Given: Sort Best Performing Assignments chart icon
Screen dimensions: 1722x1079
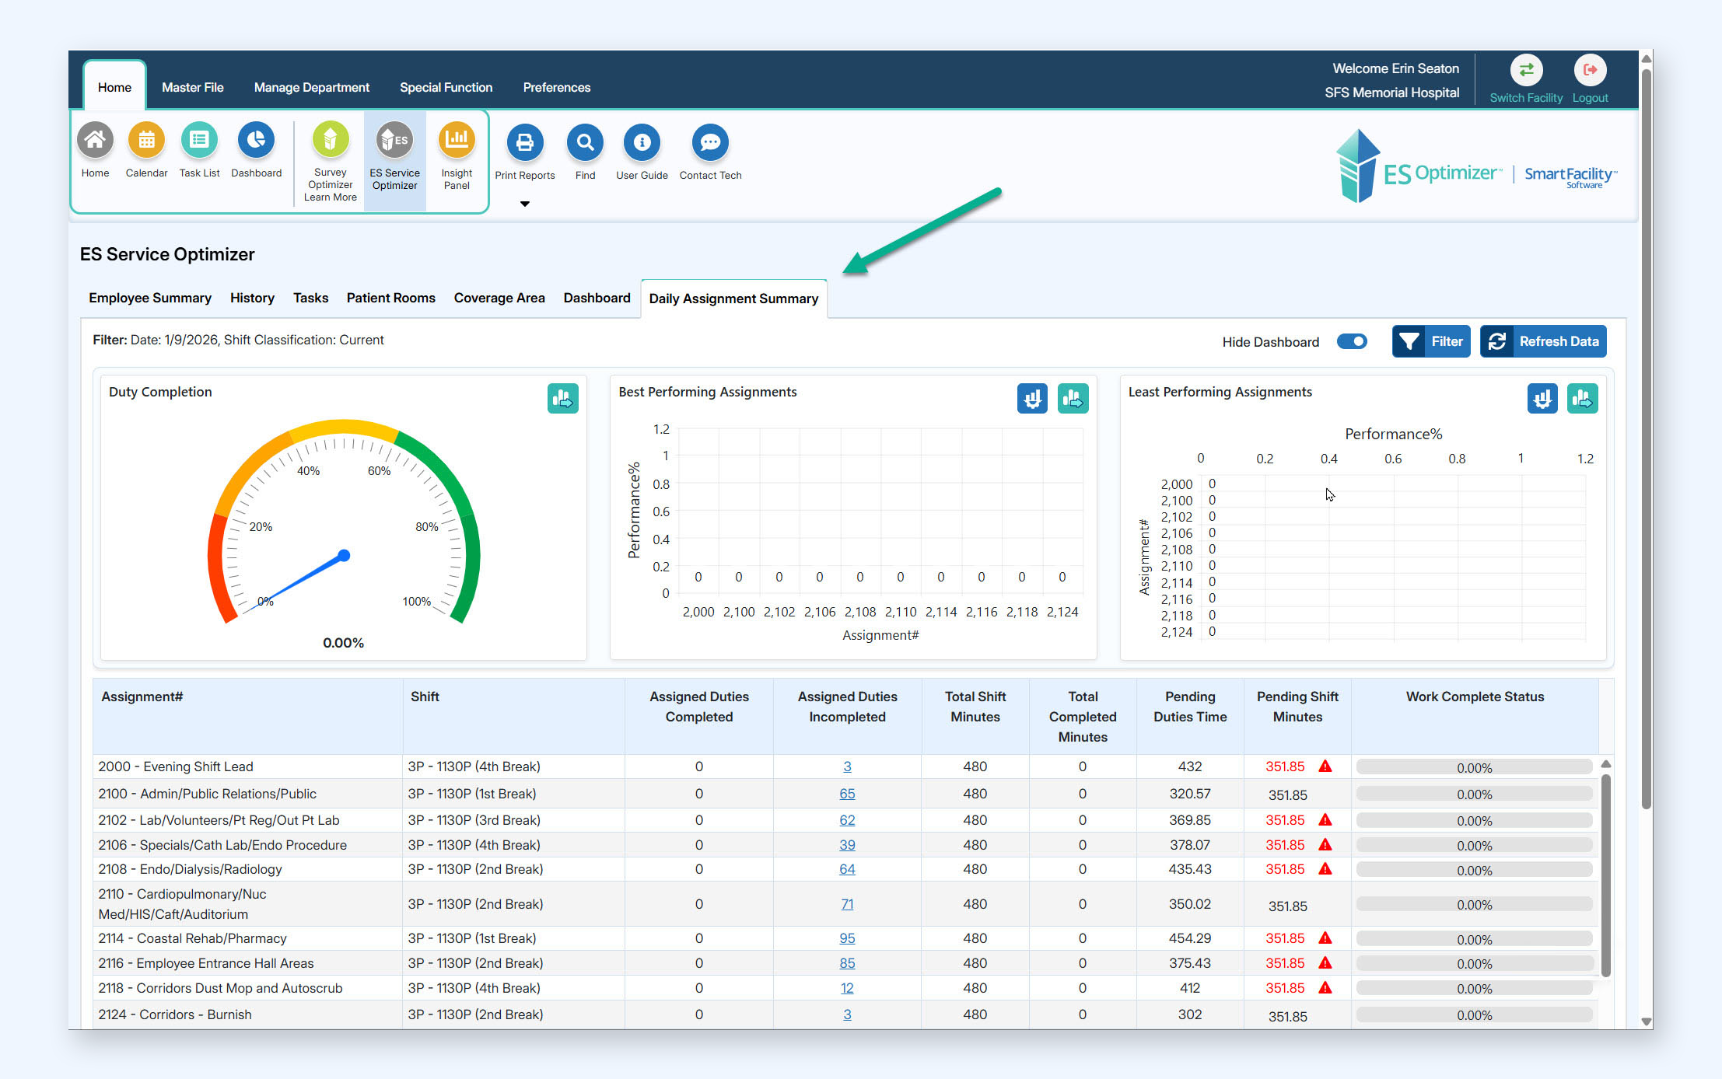Looking at the screenshot, I should [x=1032, y=399].
